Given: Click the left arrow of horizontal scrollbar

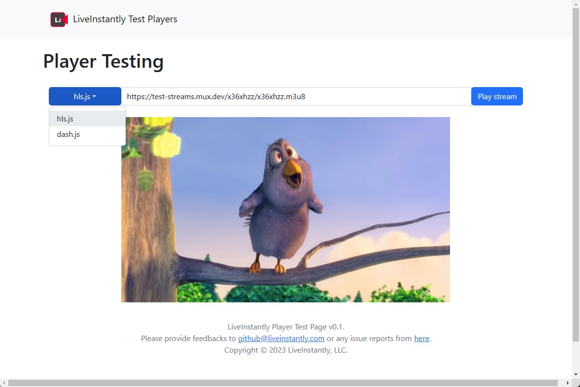Looking at the screenshot, I should (x=3, y=383).
